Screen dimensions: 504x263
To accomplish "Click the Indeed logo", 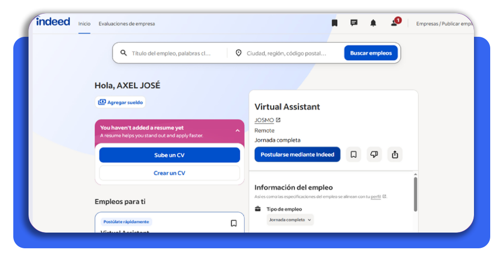I will click(x=53, y=21).
